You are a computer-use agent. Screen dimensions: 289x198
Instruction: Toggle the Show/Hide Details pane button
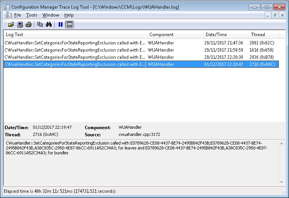pos(69,24)
